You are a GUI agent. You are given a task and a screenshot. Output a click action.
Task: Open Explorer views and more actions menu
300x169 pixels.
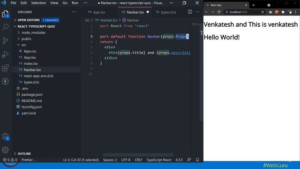point(74,12)
